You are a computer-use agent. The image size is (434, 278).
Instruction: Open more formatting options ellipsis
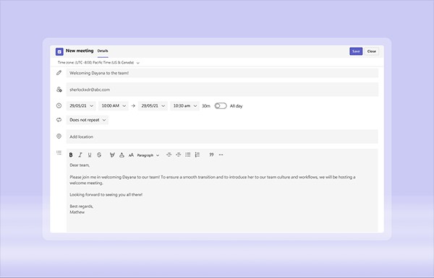pyautogui.click(x=221, y=155)
